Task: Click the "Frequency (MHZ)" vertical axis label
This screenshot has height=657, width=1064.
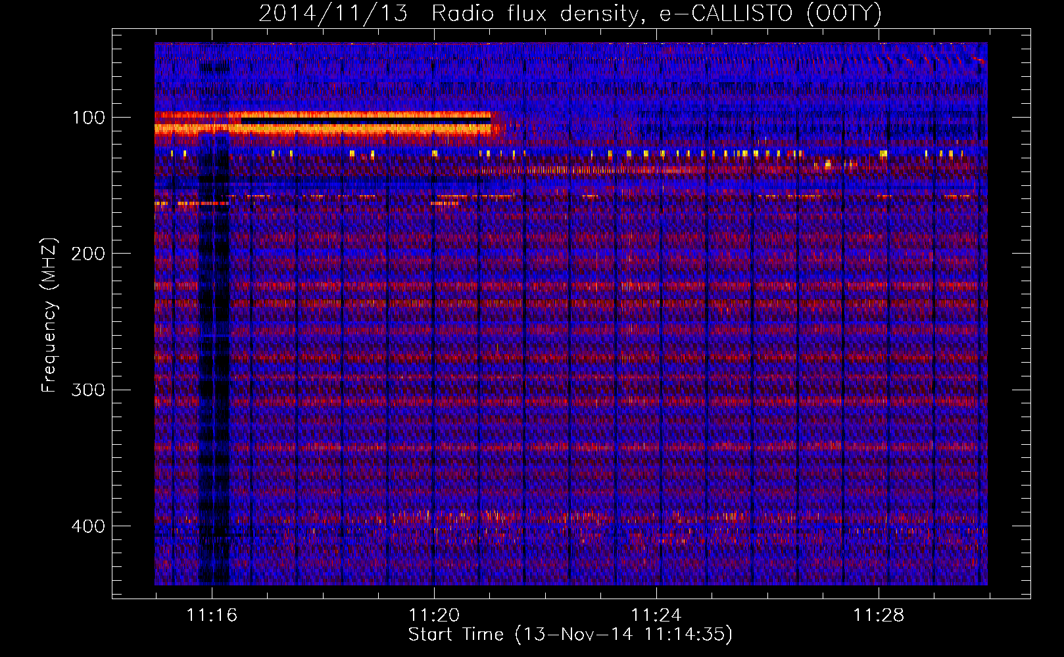Action: coord(49,315)
